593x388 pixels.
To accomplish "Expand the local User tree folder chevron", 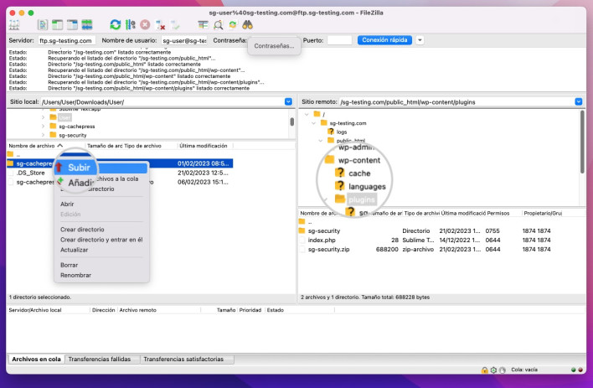I will [43, 117].
